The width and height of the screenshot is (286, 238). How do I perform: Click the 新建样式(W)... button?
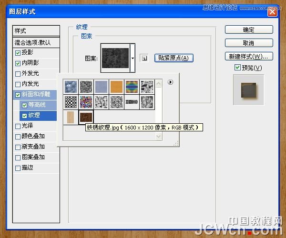pos(249,56)
